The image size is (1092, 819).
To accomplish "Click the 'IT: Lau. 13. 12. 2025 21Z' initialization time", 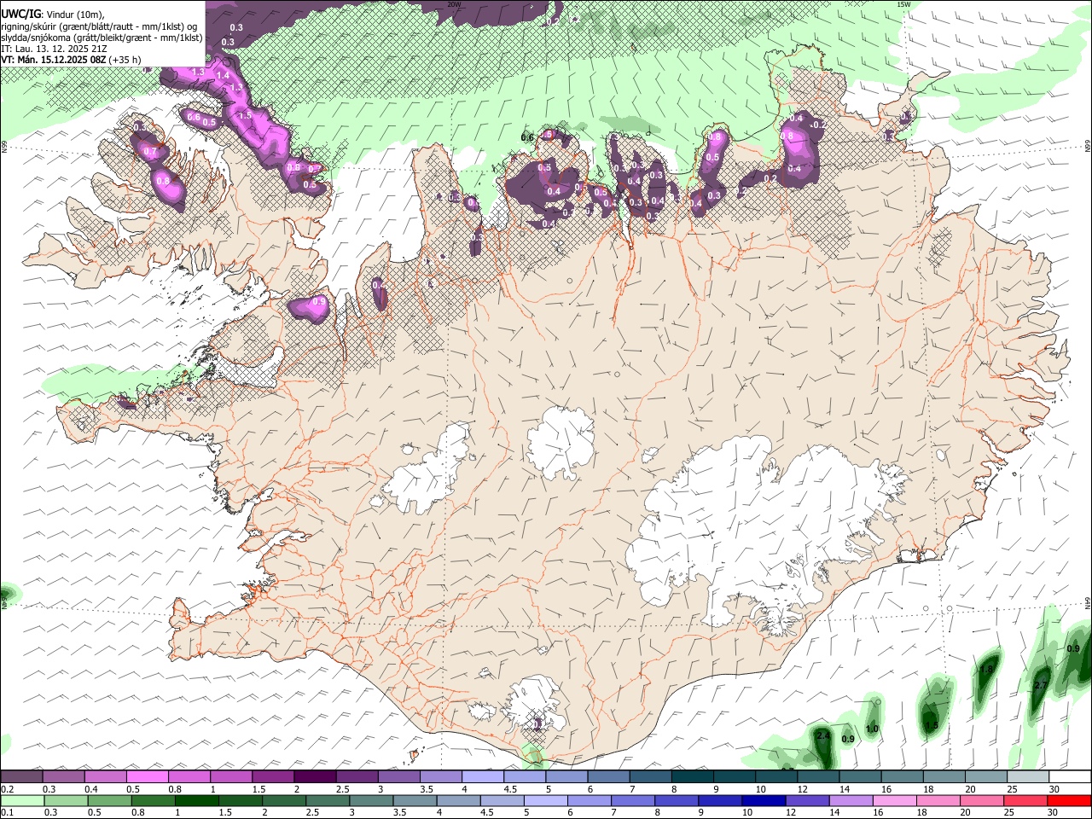I will pos(54,49).
